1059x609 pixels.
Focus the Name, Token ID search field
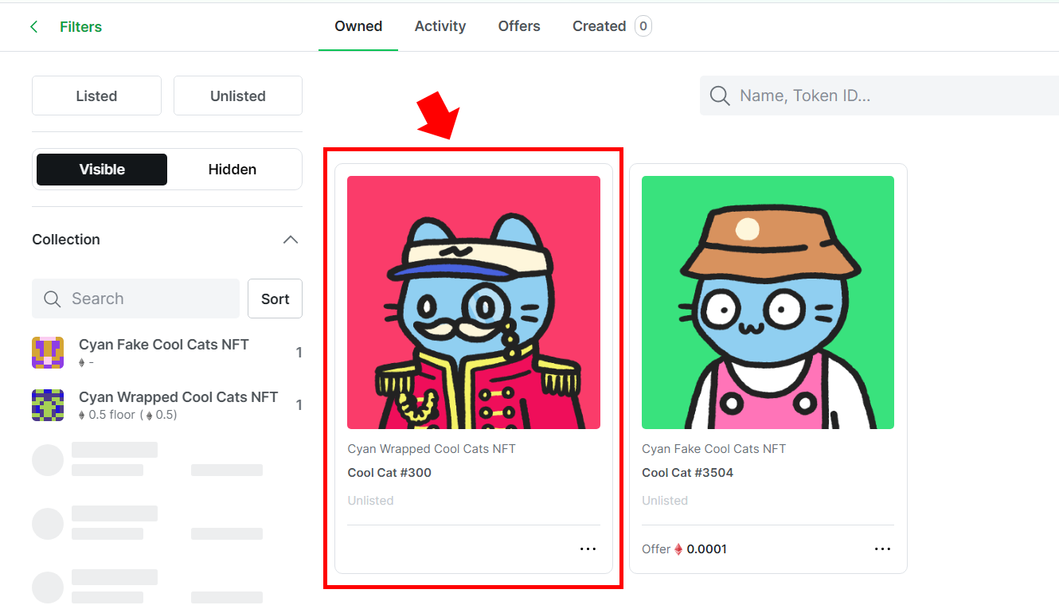[x=879, y=96]
